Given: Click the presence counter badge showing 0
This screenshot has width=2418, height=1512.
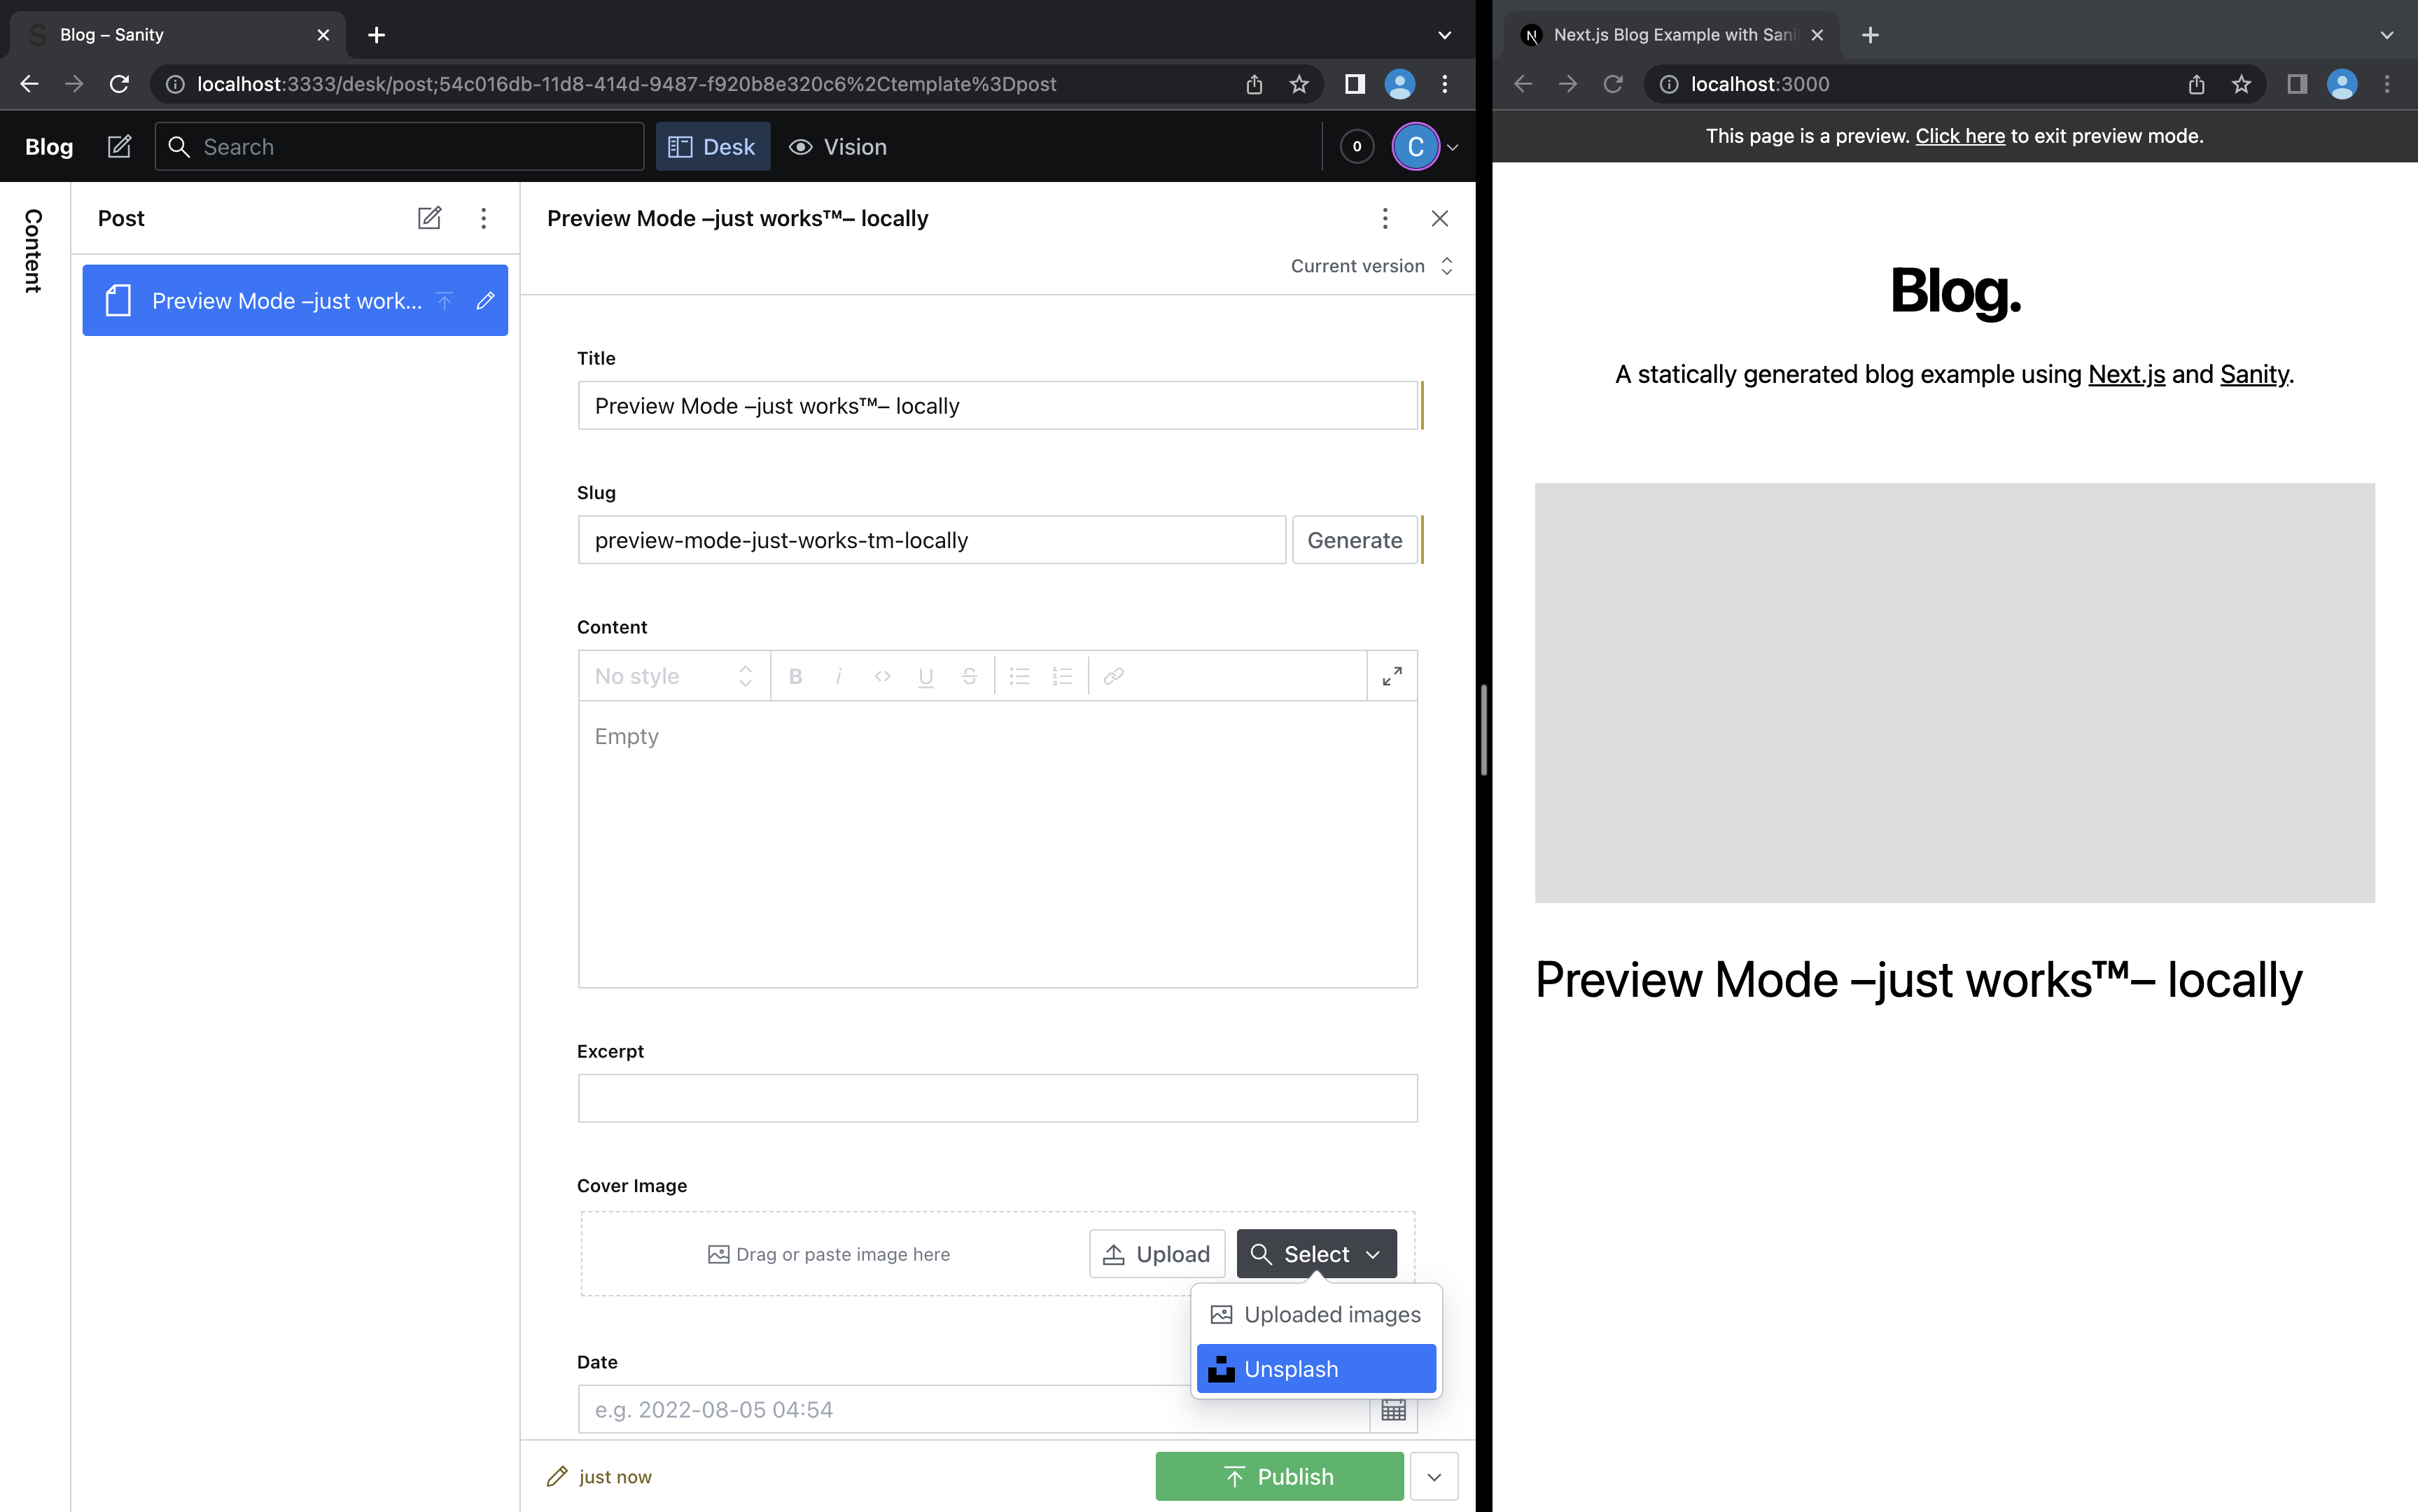Looking at the screenshot, I should (1356, 147).
